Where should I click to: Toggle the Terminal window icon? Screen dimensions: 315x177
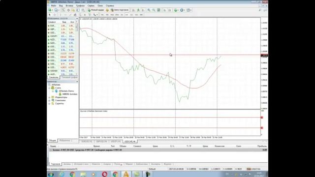[x=78, y=10]
